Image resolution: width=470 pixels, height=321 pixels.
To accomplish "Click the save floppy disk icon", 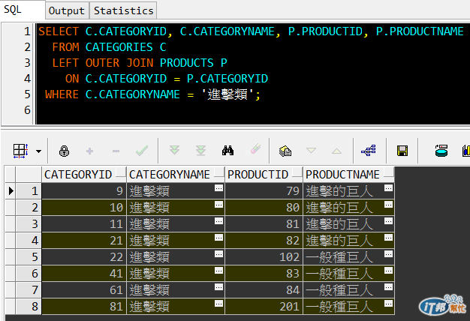I will [x=402, y=151].
